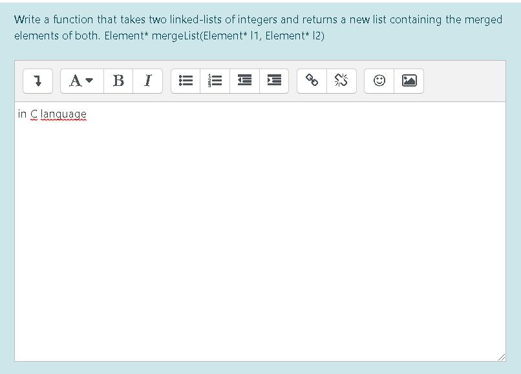Remove a link using the unlink icon
Screen dimensions: 521x374
point(341,81)
